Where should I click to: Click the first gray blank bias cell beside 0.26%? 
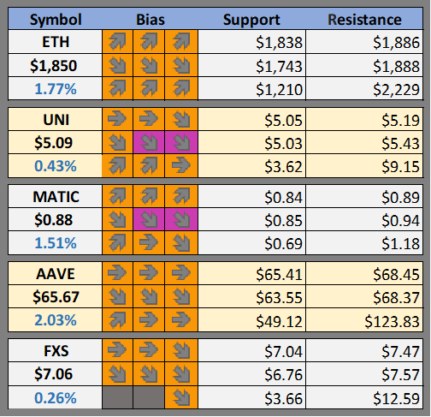(x=117, y=397)
